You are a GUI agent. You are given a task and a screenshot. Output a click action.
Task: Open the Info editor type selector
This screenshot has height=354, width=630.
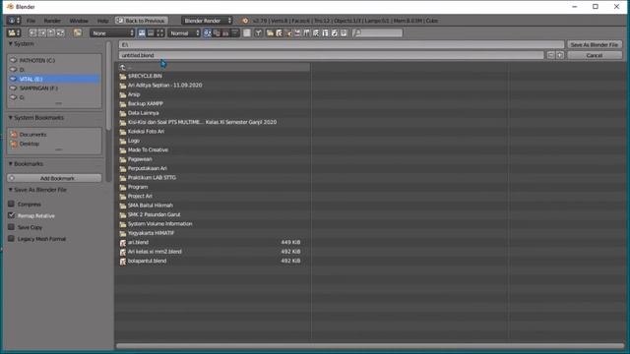14,20
